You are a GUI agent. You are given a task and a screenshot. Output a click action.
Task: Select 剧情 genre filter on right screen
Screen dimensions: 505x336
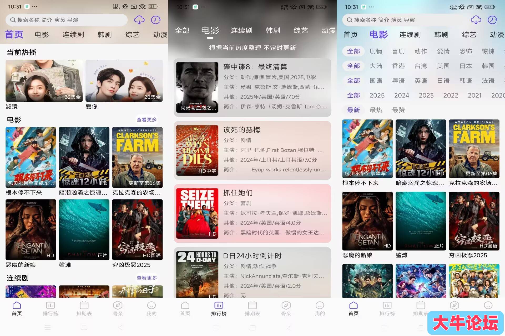coord(376,51)
